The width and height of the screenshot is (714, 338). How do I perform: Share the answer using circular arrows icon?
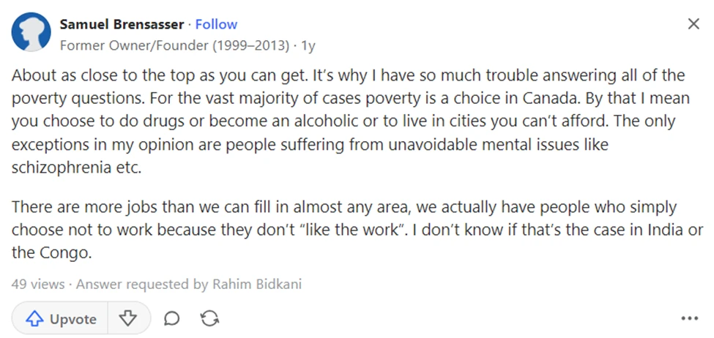209,318
